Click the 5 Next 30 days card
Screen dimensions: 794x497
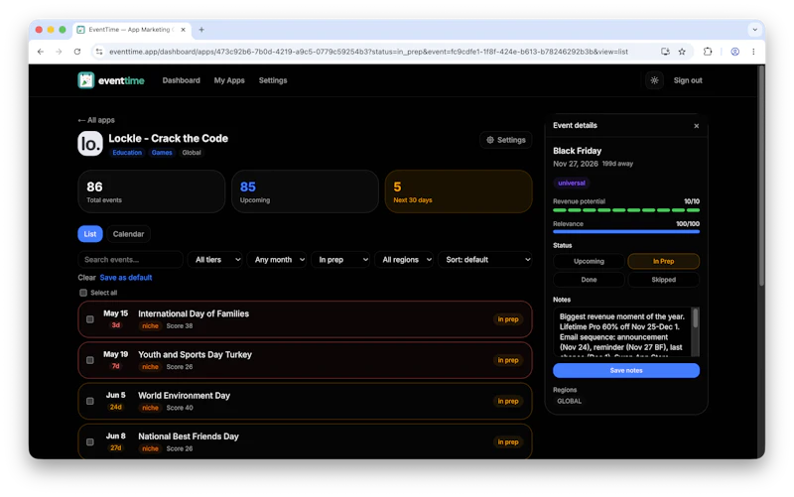pos(459,191)
